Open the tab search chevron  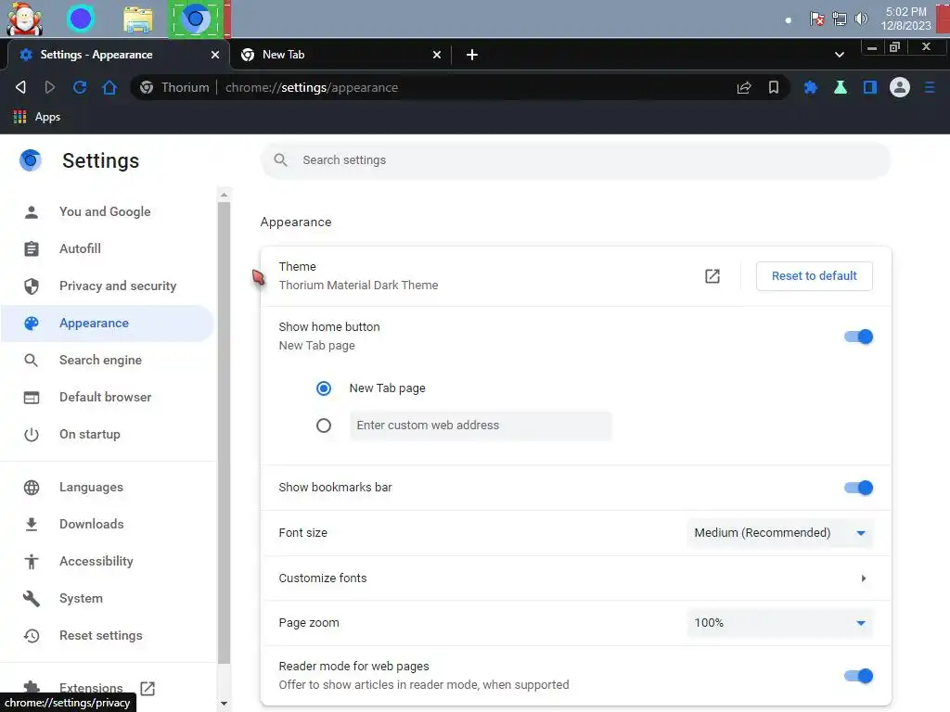click(x=839, y=55)
